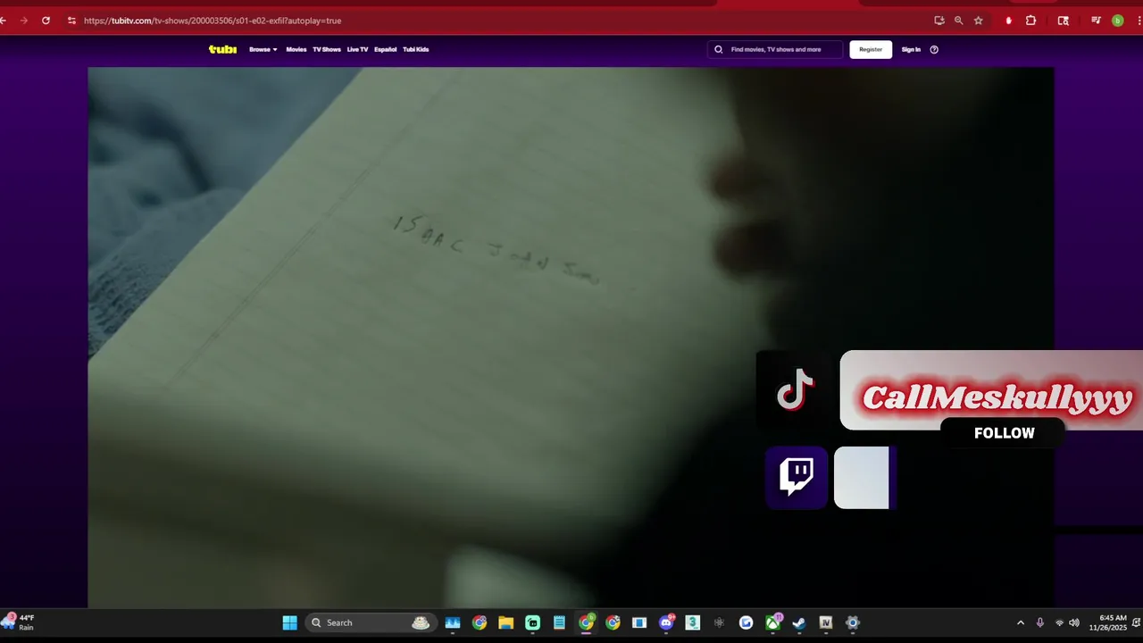Open the Notepad icon in the taskbar

click(x=559, y=622)
